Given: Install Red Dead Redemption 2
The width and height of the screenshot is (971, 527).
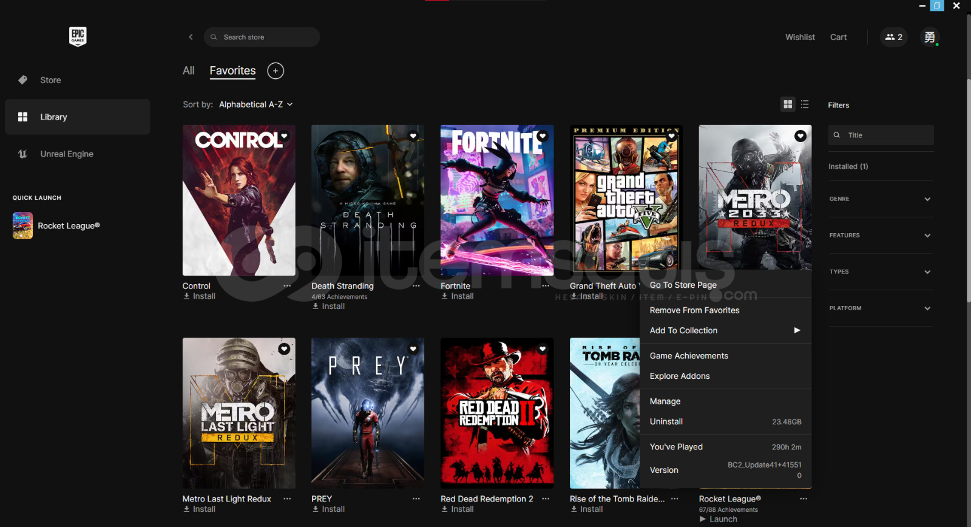Looking at the screenshot, I should point(458,509).
